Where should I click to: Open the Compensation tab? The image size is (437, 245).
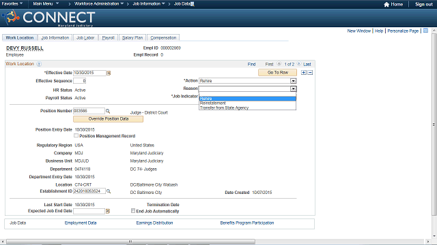click(x=163, y=38)
